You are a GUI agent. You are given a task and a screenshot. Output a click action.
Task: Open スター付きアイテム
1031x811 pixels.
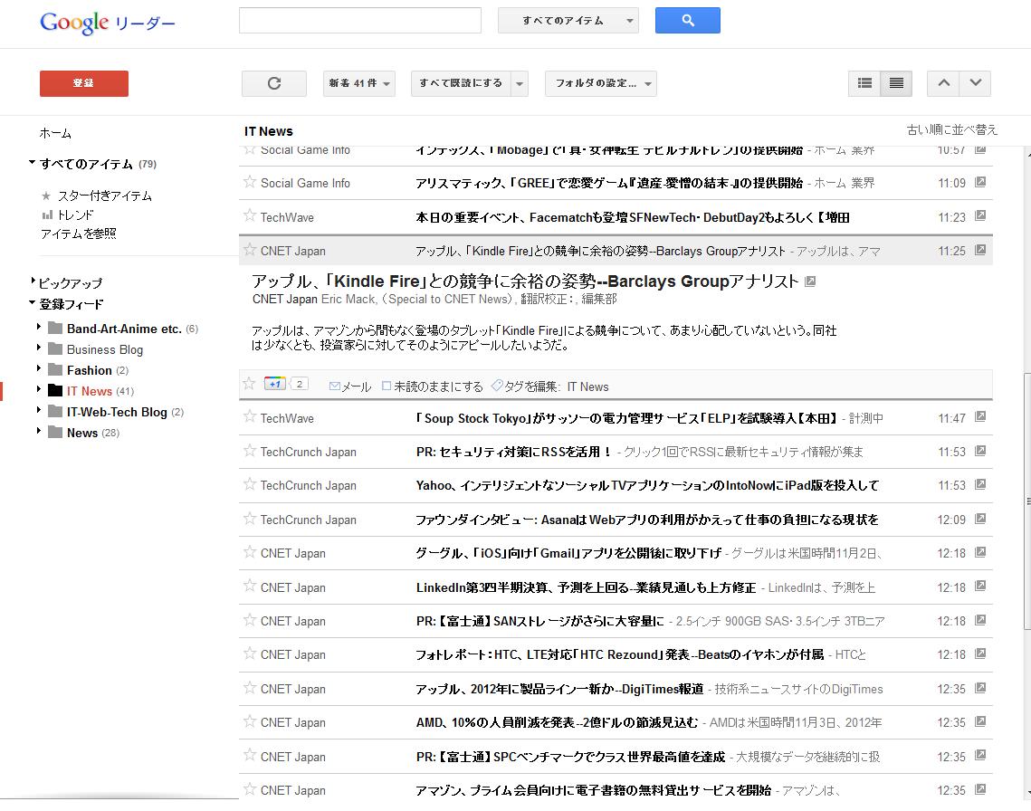click(x=104, y=196)
